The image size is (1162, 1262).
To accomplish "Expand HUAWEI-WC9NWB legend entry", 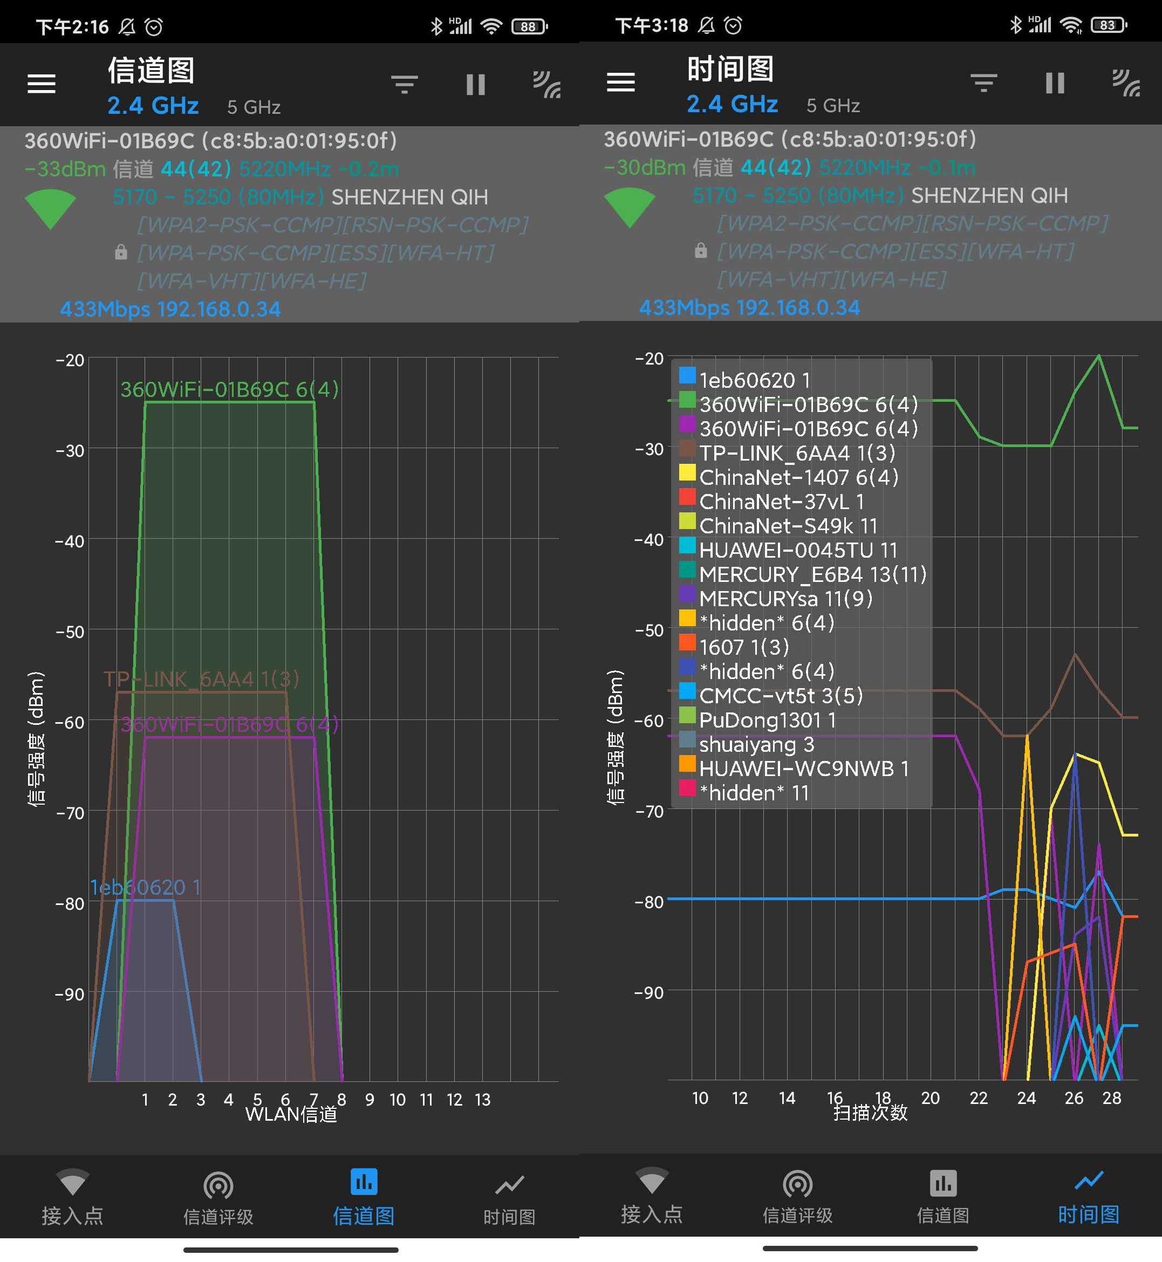I will click(805, 768).
